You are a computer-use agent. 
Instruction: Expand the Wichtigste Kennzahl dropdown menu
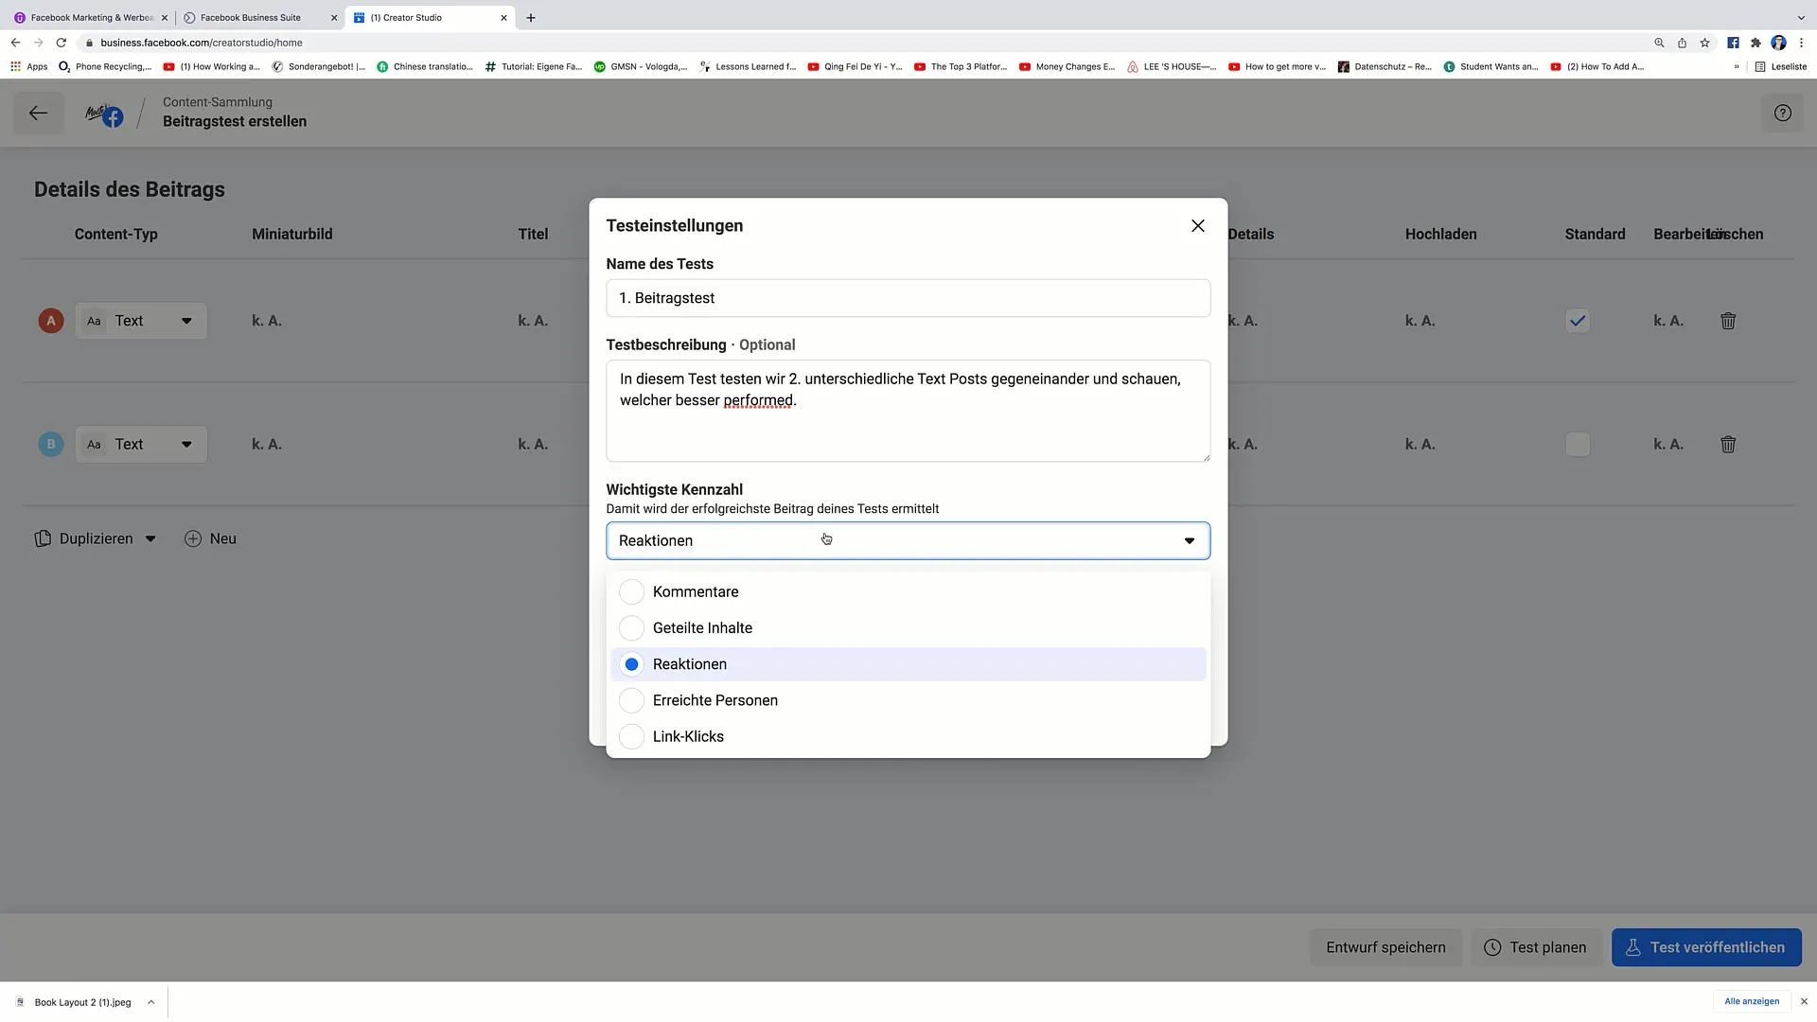(908, 539)
